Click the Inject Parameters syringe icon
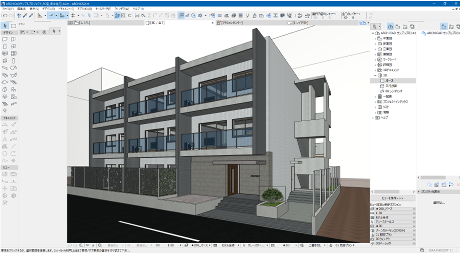This screenshot has width=460, height=254. pos(31,15)
